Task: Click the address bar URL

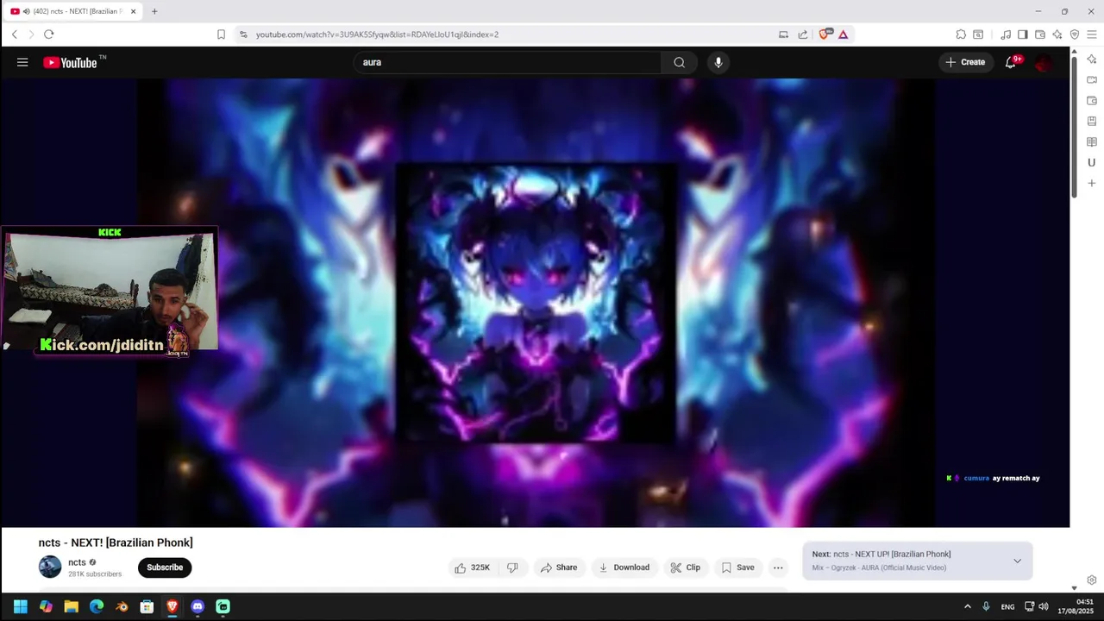Action: 377,34
